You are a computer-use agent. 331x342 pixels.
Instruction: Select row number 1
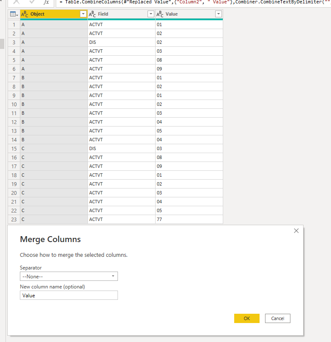coord(14,24)
